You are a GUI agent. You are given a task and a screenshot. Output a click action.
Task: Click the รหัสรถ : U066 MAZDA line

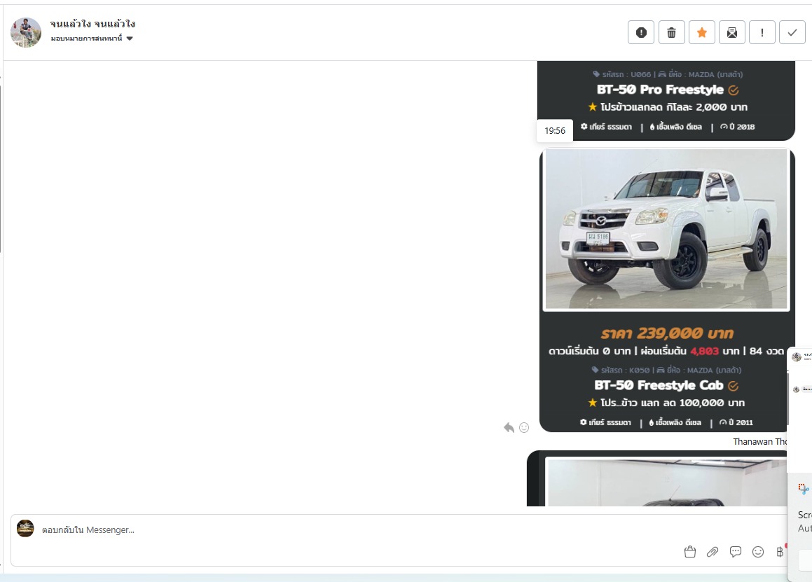tap(668, 74)
